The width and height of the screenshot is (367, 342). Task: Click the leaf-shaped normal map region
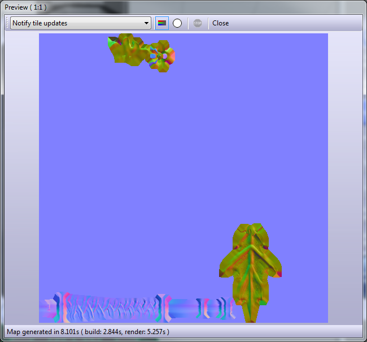[x=251, y=273]
